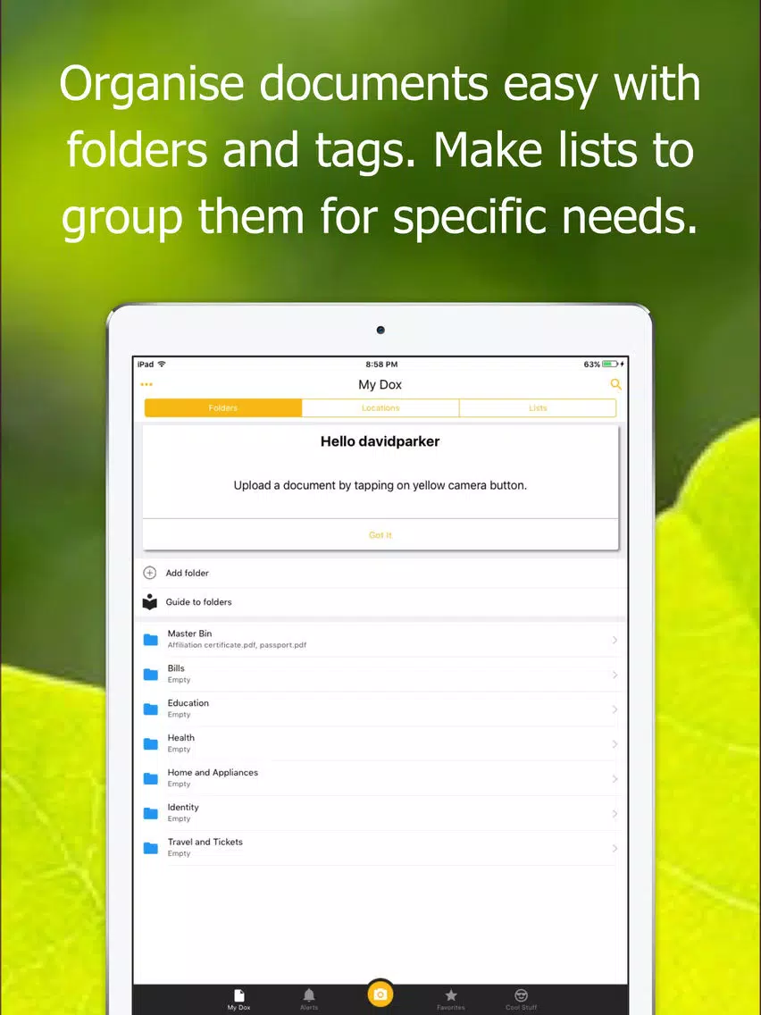761x1015 pixels.
Task: Tap the plus circle Add folder icon
Action: click(149, 573)
